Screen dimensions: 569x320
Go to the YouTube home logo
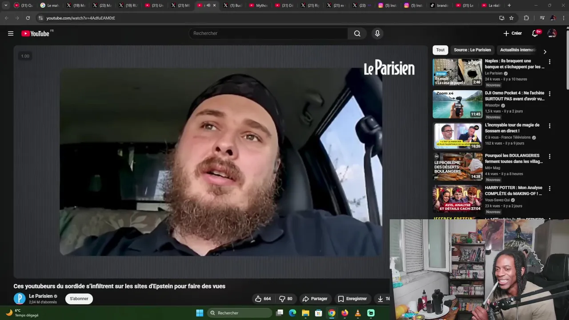click(36, 33)
